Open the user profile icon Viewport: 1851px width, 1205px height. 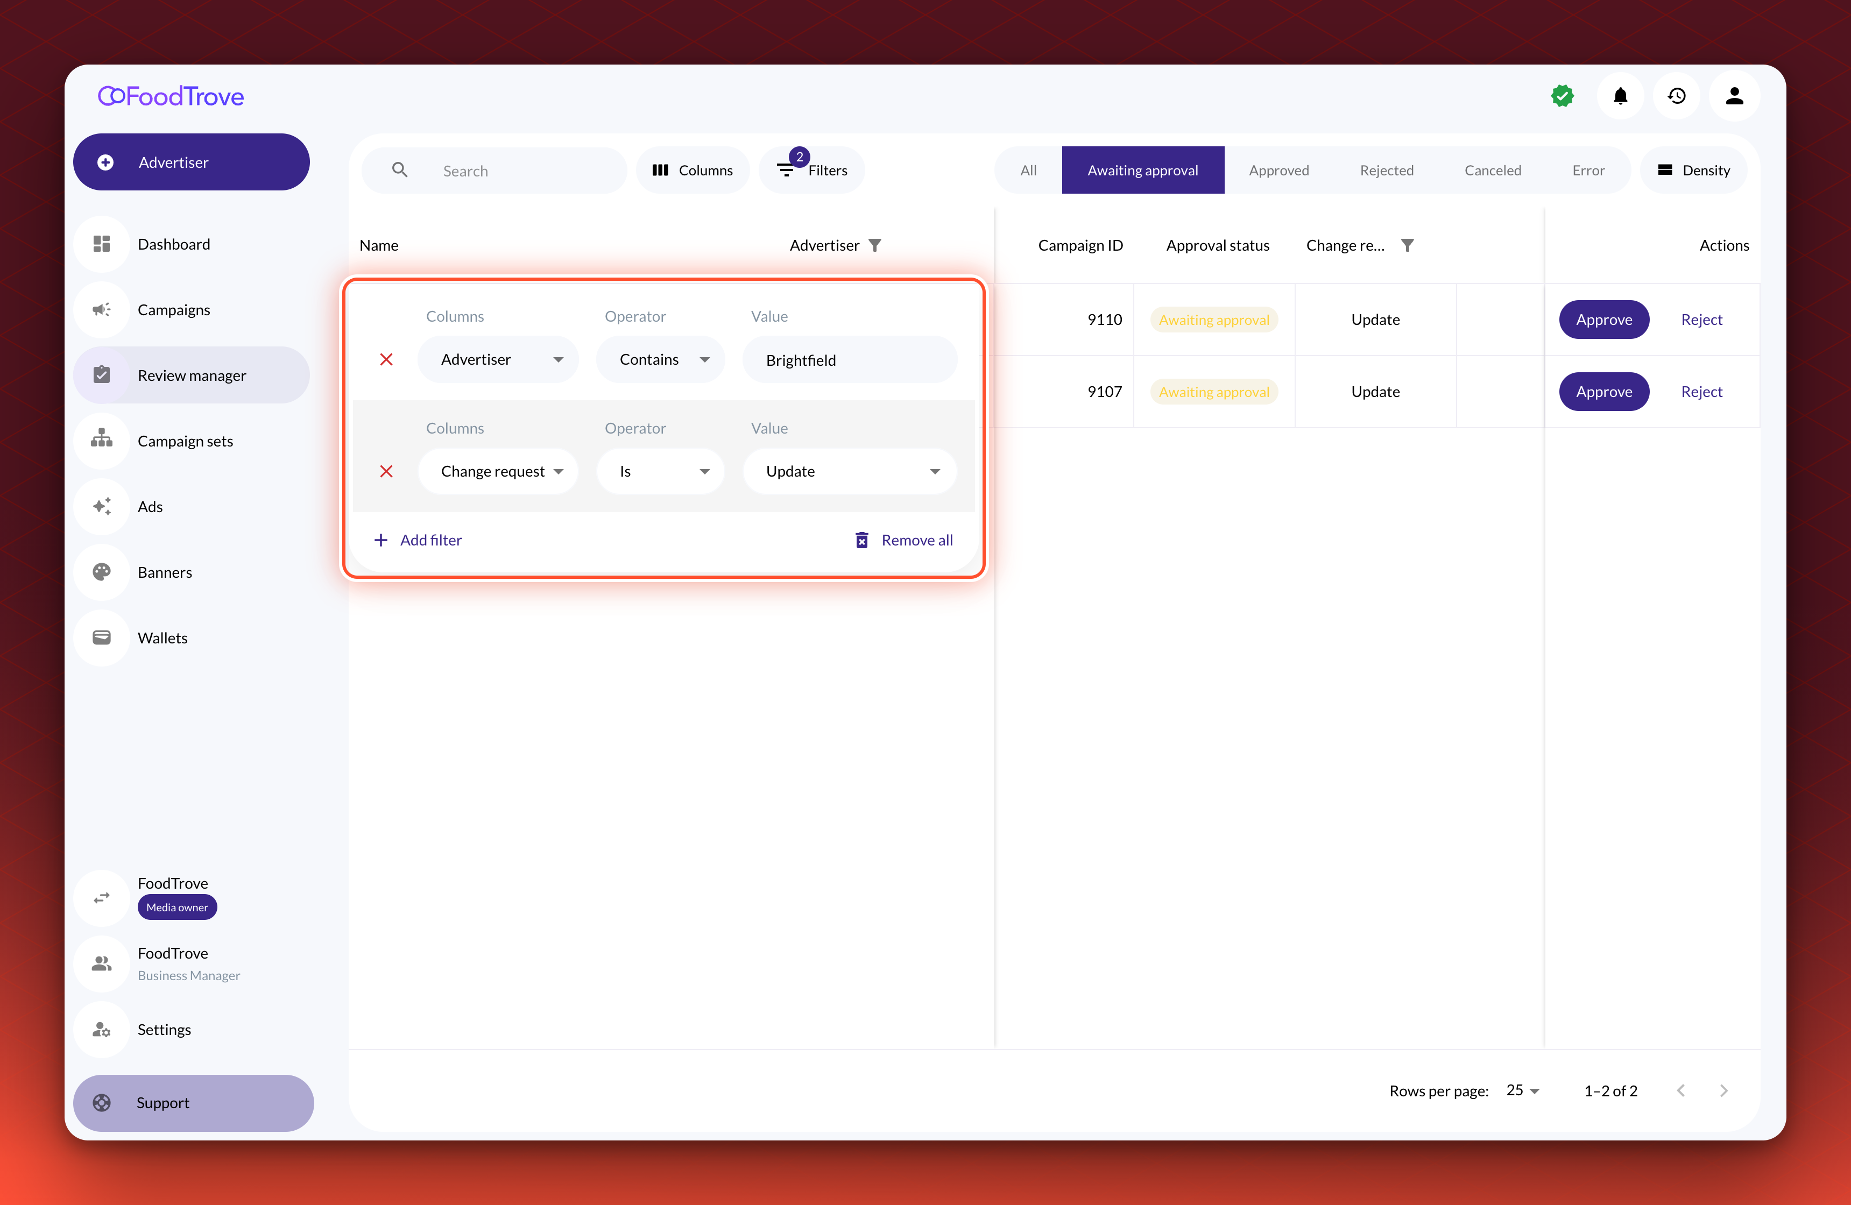1734,96
